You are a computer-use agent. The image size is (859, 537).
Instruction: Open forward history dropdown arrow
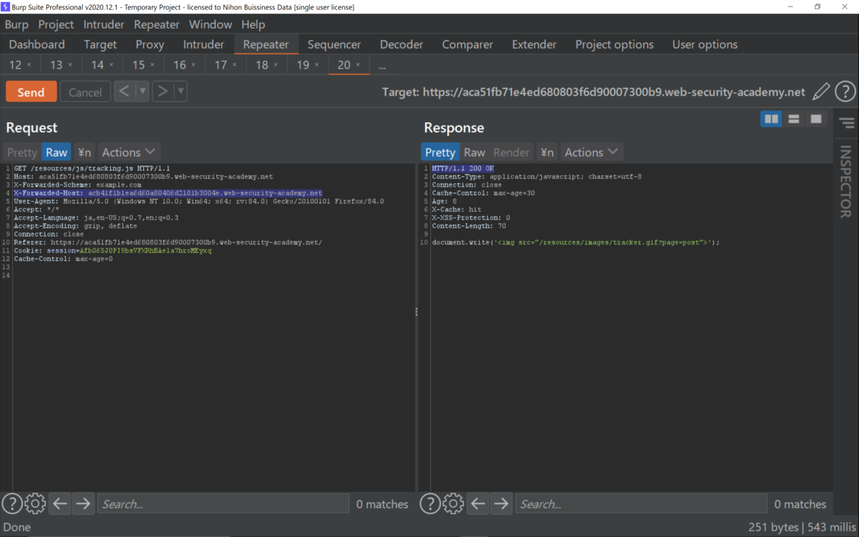(180, 92)
